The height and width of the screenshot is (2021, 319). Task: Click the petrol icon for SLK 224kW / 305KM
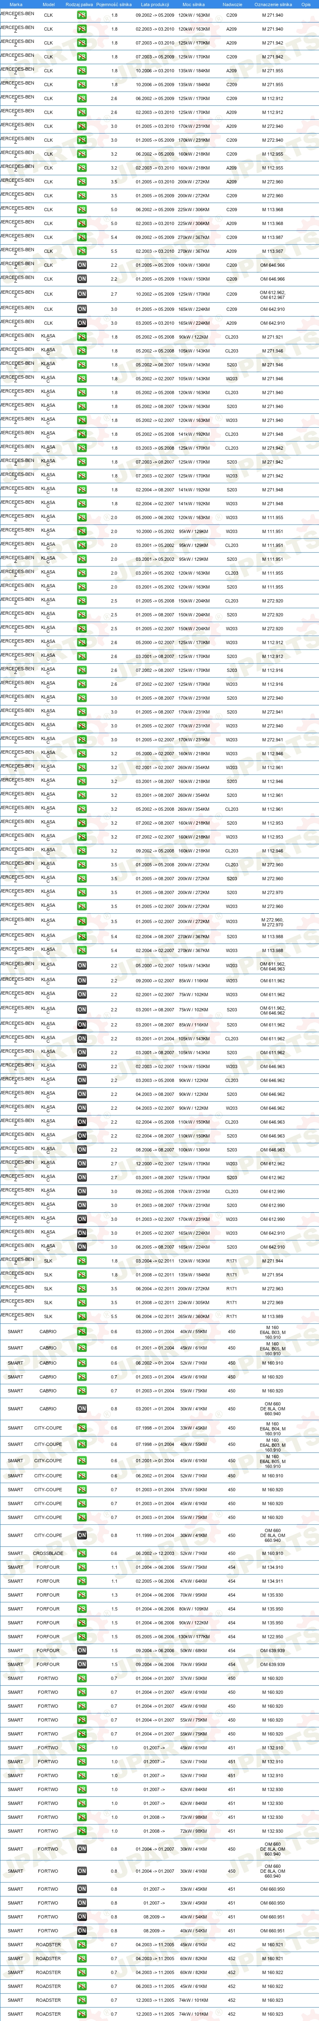82,1303
